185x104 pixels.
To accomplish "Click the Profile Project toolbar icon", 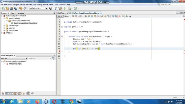I will [x=75, y=8].
